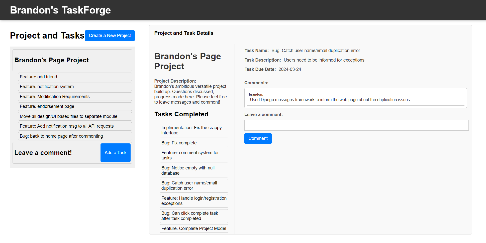Image resolution: width=486 pixels, height=243 pixels.
Task: Click the Brandon's Page Project title in details
Action: point(187,61)
